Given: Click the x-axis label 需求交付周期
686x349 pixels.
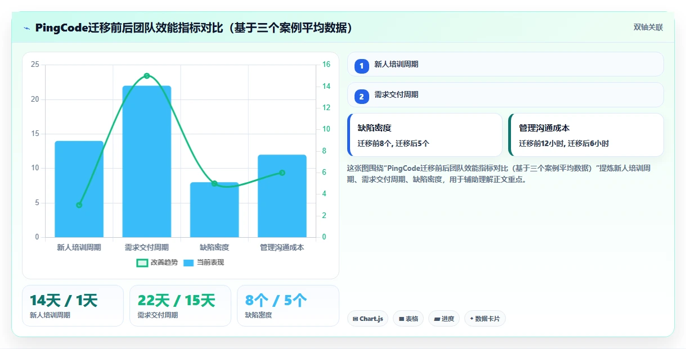Looking at the screenshot, I should (146, 247).
